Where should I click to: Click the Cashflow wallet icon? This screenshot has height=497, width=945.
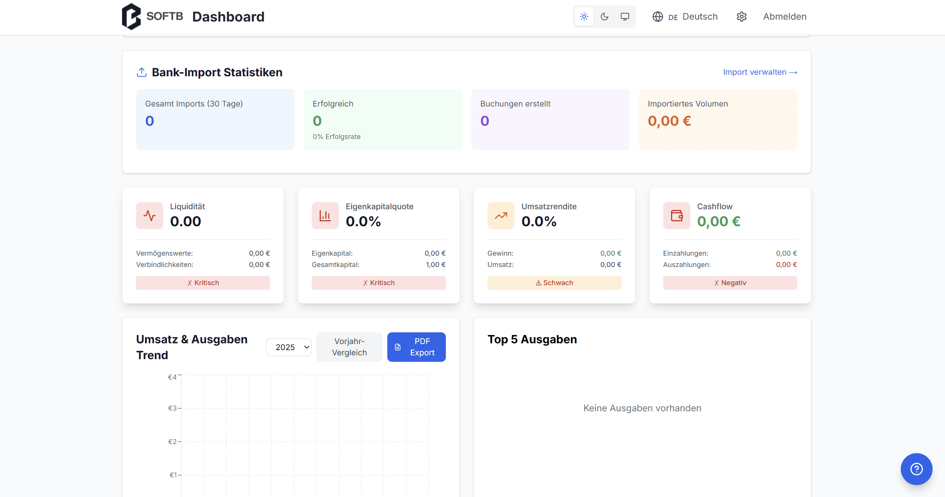tap(677, 216)
